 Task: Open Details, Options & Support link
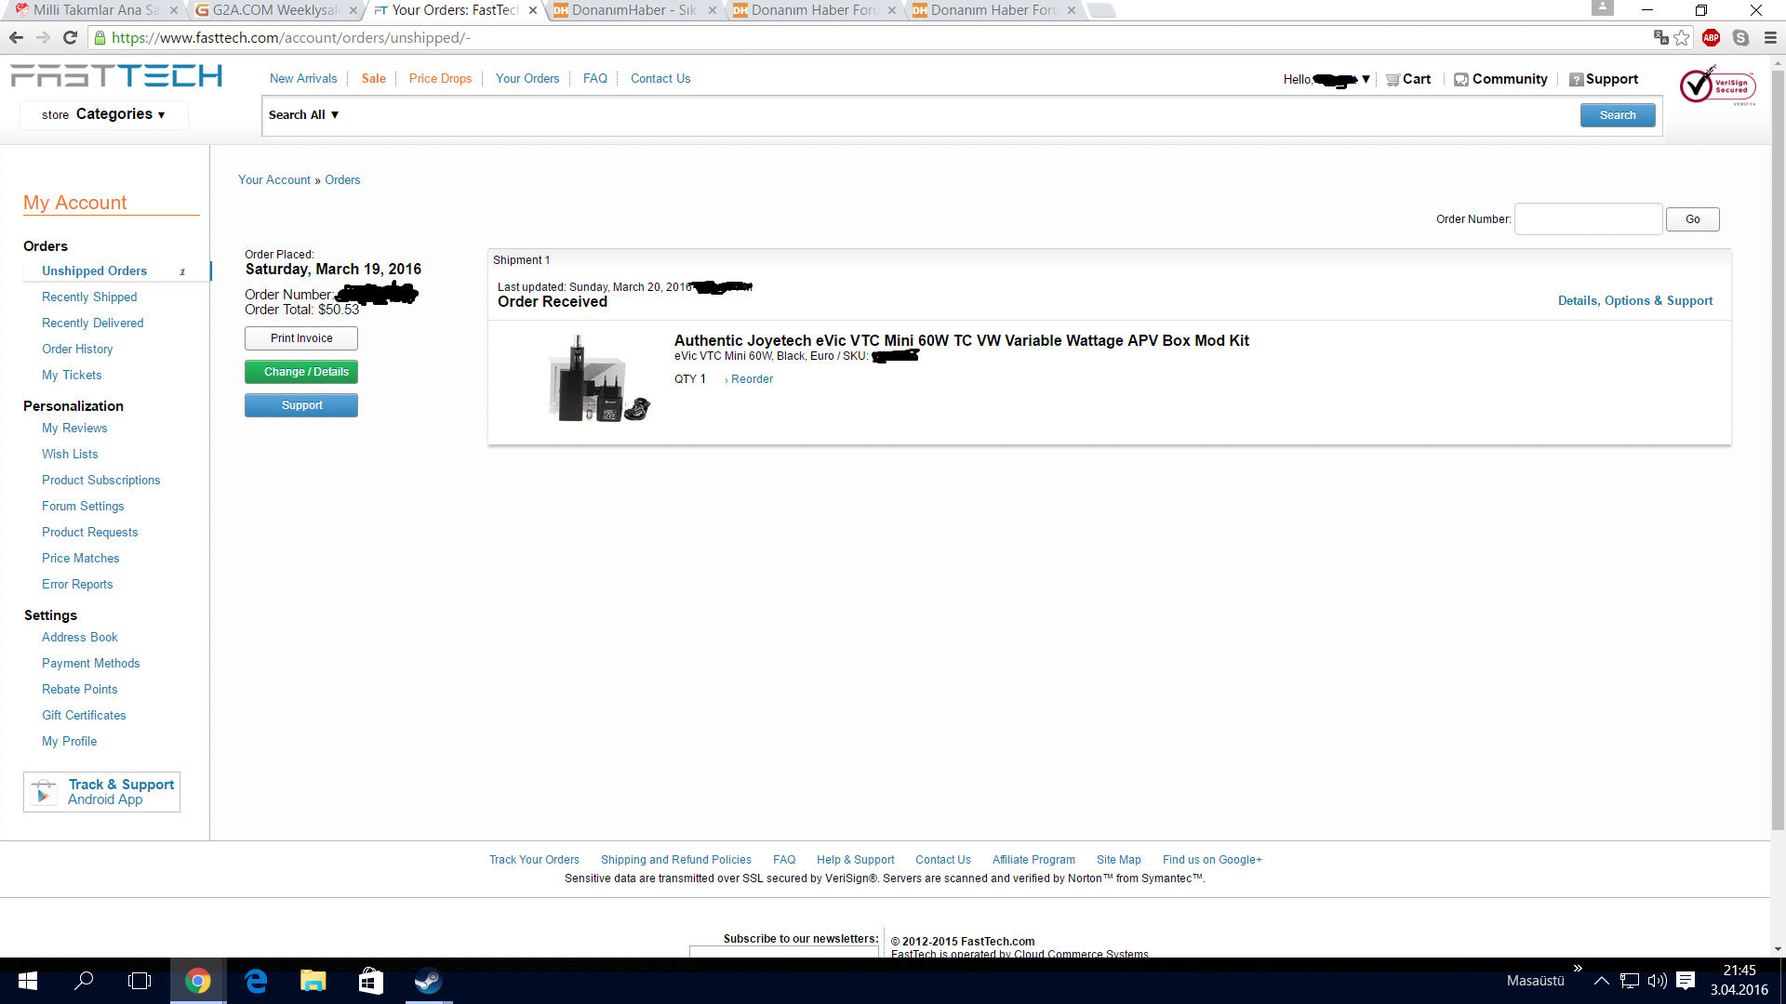pos(1634,301)
